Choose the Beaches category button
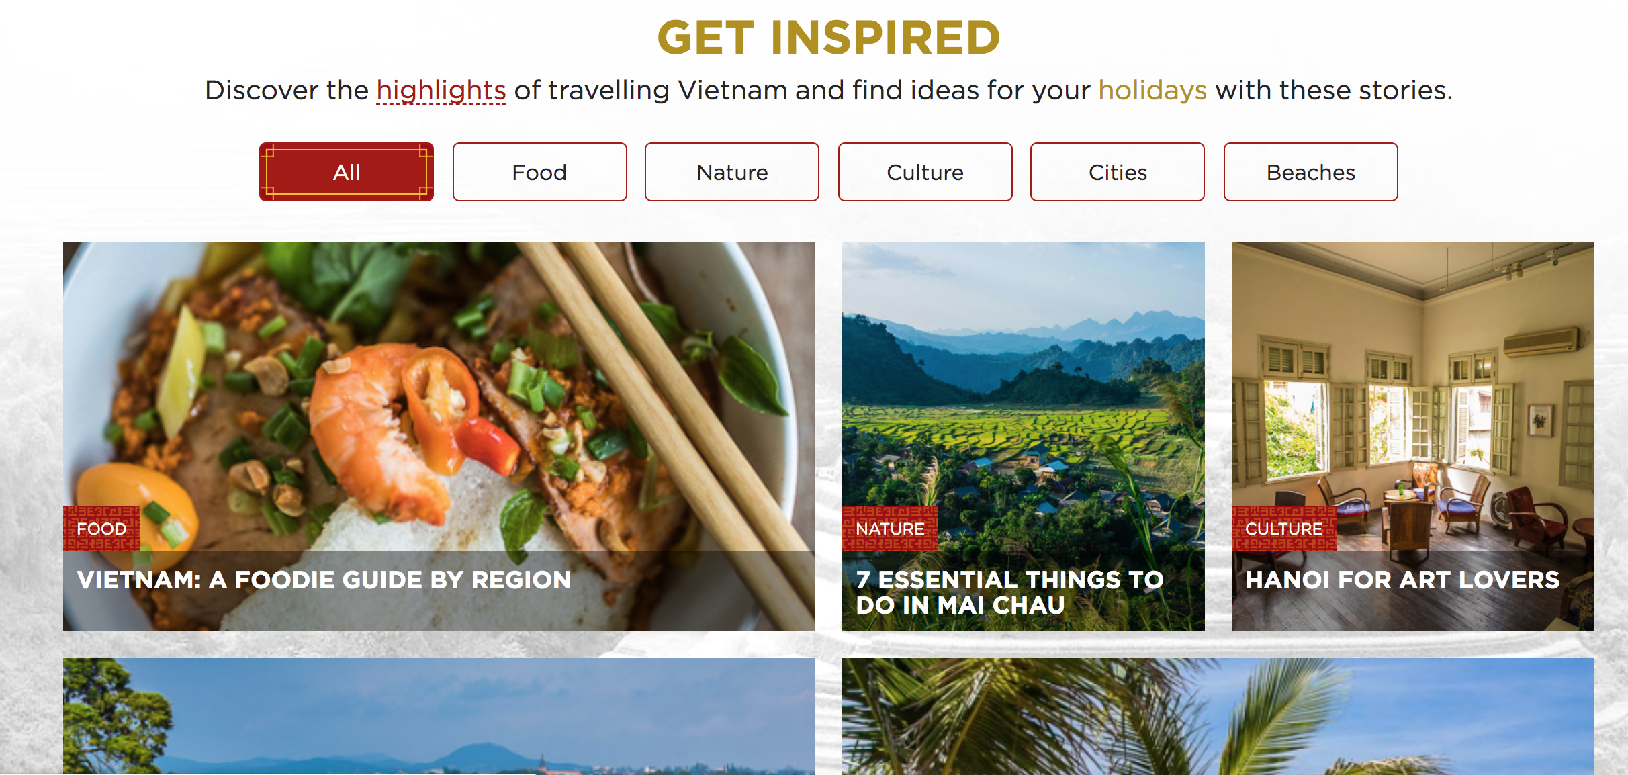1628x775 pixels. tap(1310, 172)
